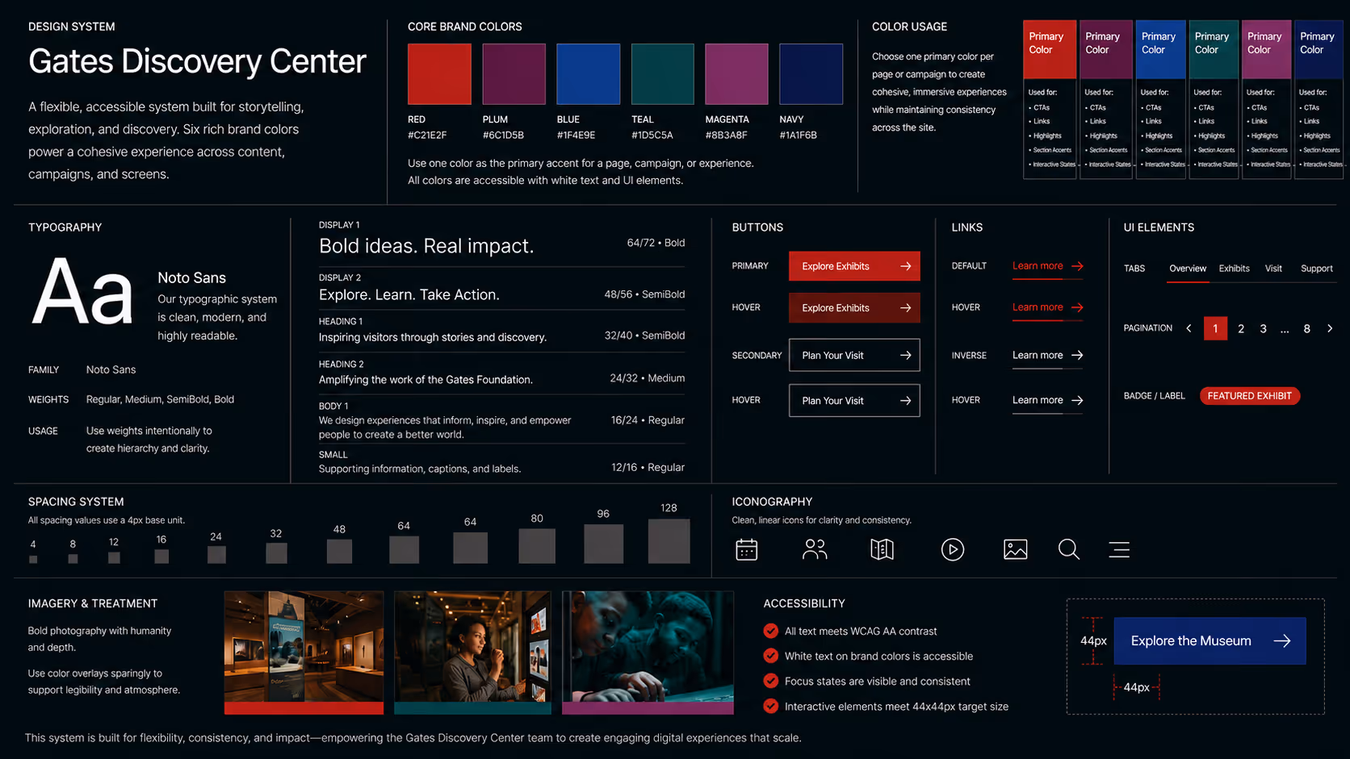Select the Magenta brand color swatch
The height and width of the screenshot is (759, 1350).
coord(736,74)
